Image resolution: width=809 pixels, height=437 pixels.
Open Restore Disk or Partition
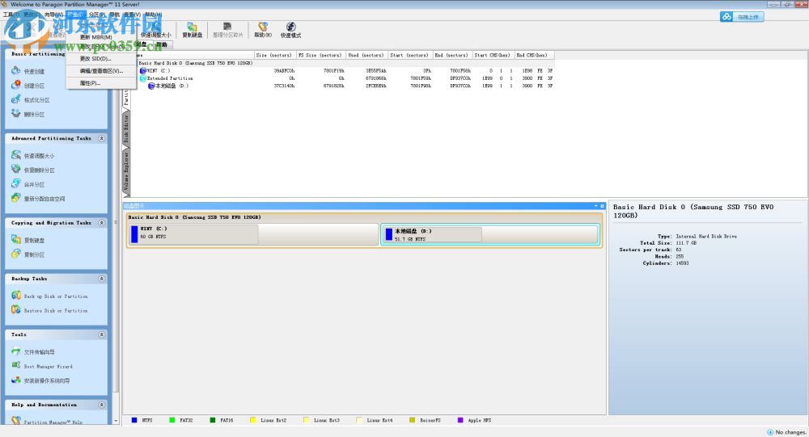pyautogui.click(x=49, y=311)
